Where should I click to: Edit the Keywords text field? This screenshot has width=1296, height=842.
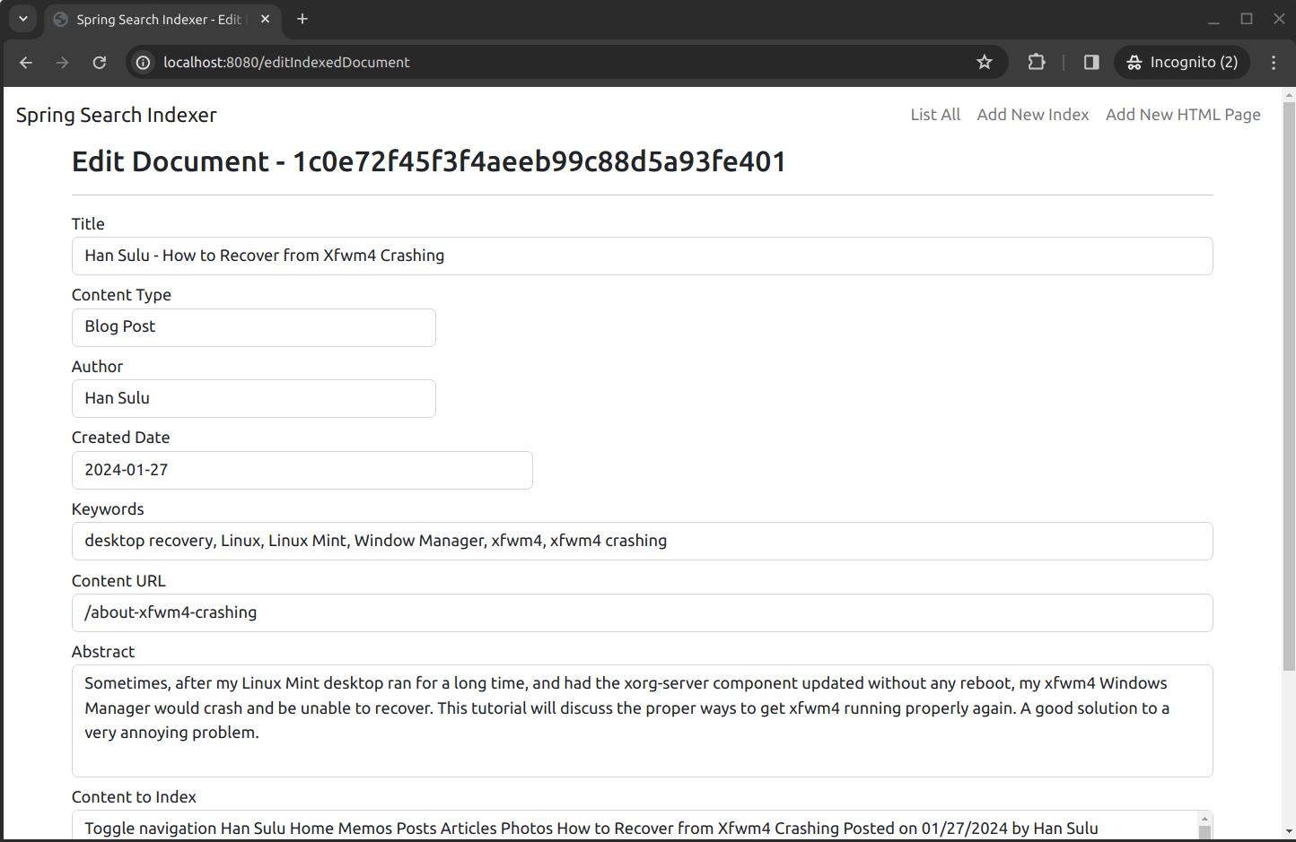click(x=642, y=542)
